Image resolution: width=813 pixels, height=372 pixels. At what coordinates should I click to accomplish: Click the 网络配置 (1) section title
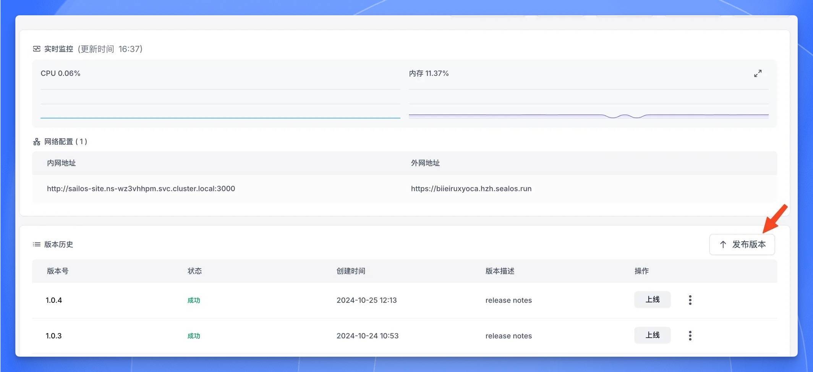(66, 142)
